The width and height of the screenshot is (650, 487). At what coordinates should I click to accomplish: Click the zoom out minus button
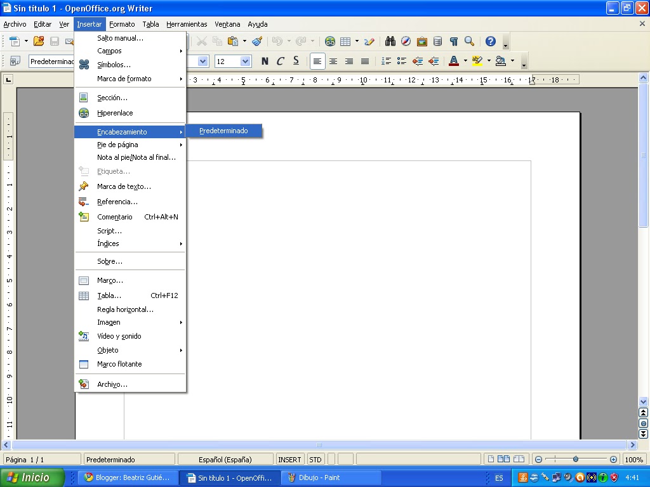click(x=538, y=459)
